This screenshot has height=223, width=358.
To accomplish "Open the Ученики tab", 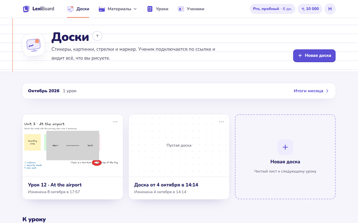I will [x=191, y=9].
